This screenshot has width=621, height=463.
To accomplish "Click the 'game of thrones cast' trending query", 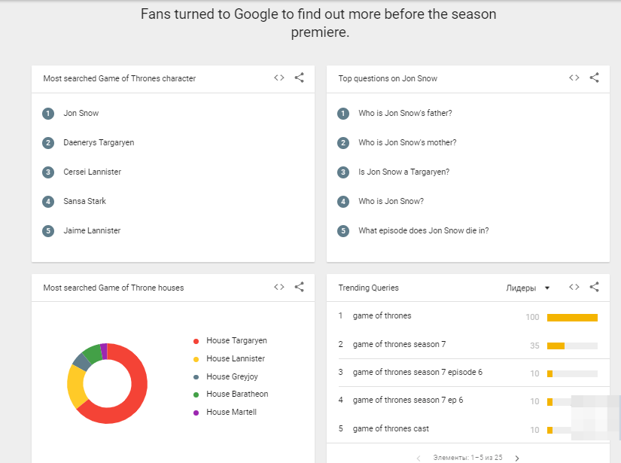I will (391, 429).
